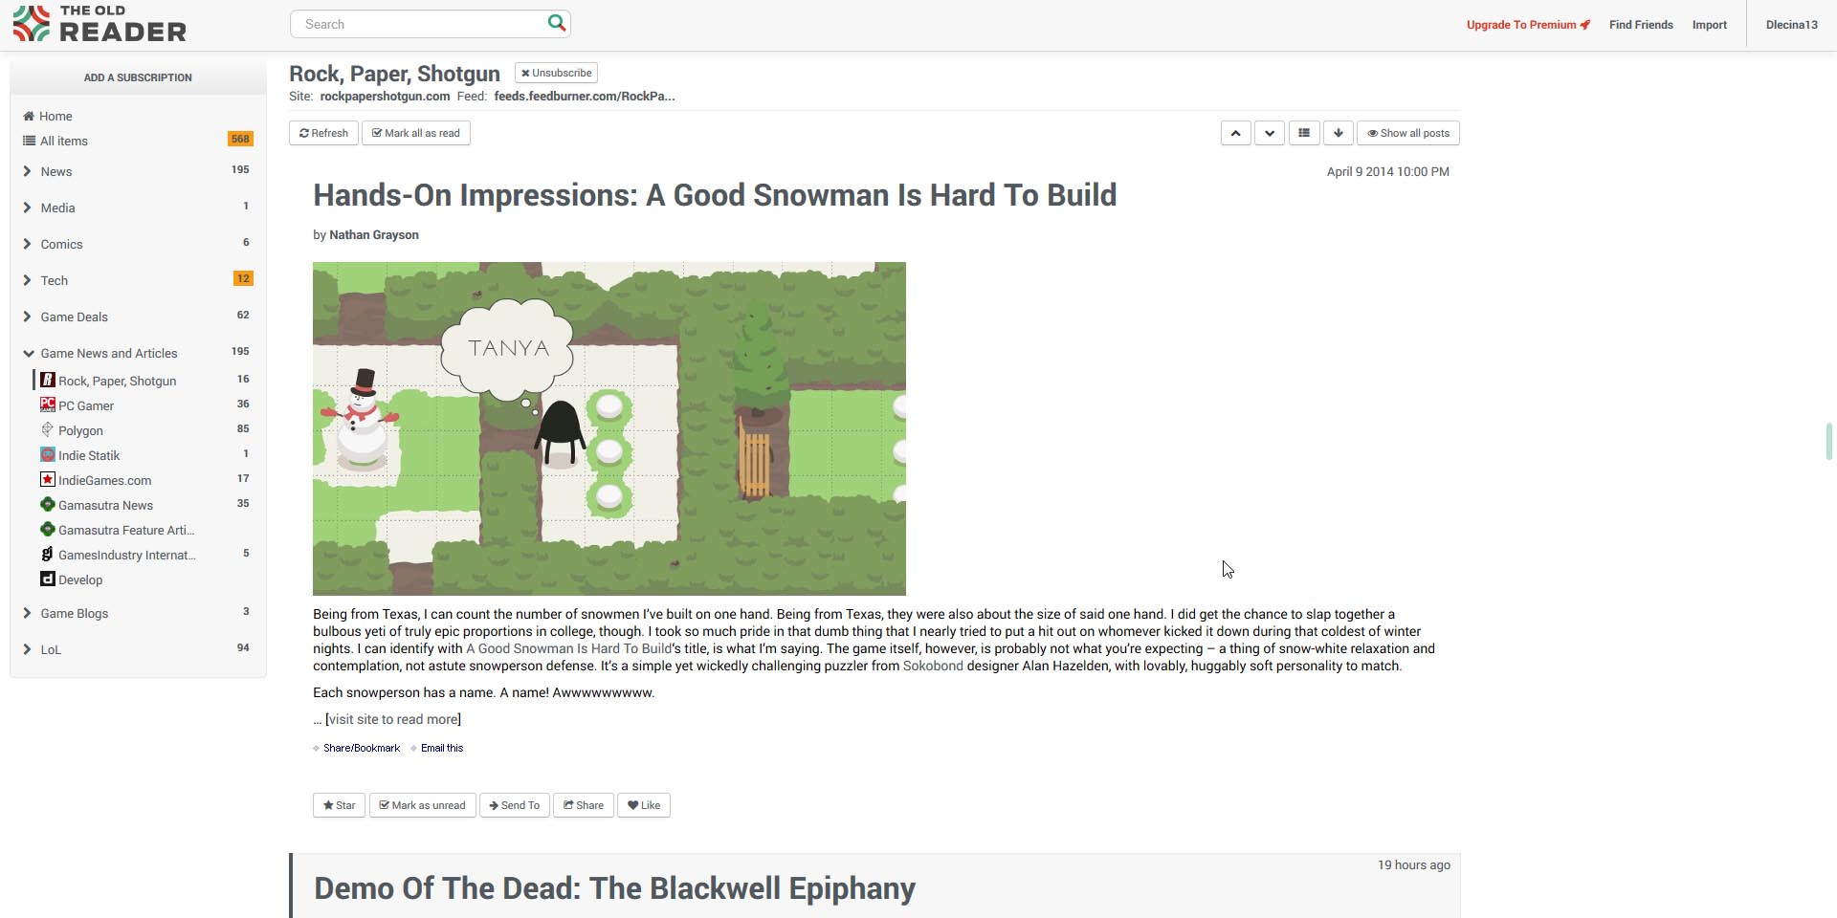Click the Share button under the article
The image size is (1837, 918).
point(583,805)
